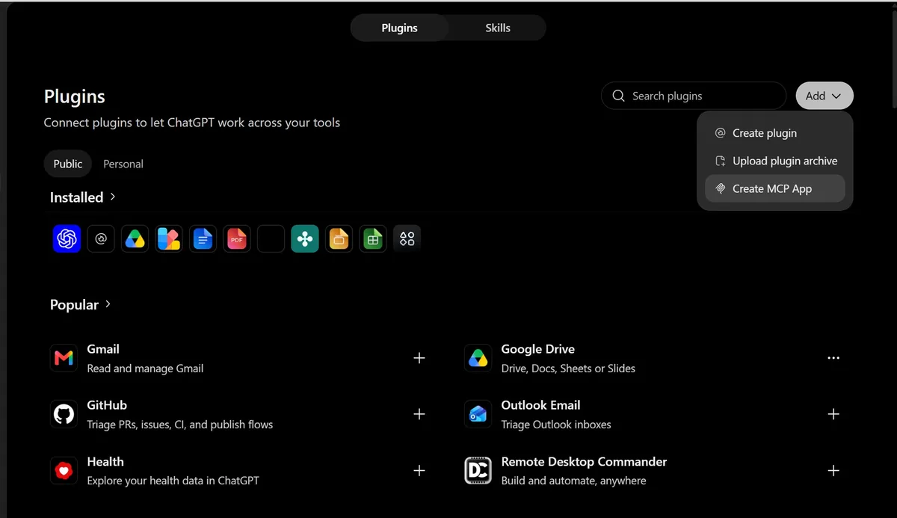Click the Google Drive icon in Popular
Screen dimensions: 897x518
(478, 358)
